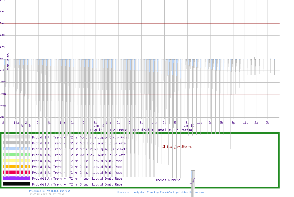
Task: Click the orange 2 inch legend swatch
Action: pyautogui.click(x=16, y=166)
